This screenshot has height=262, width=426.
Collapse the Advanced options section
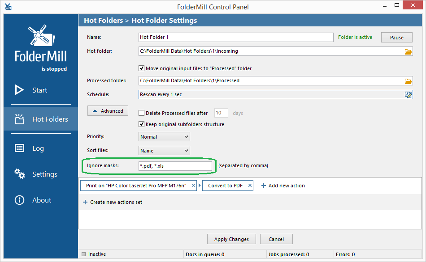pos(108,111)
